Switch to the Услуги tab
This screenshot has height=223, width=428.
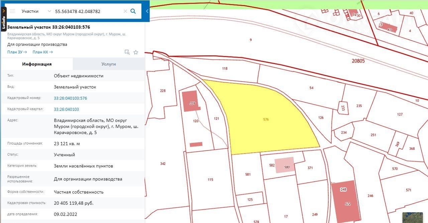pyautogui.click(x=109, y=64)
